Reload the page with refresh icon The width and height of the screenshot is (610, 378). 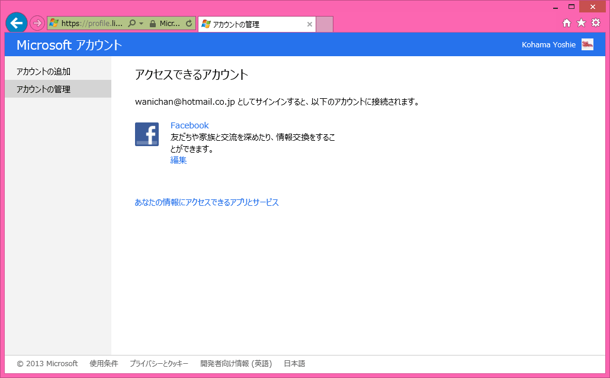click(x=189, y=23)
